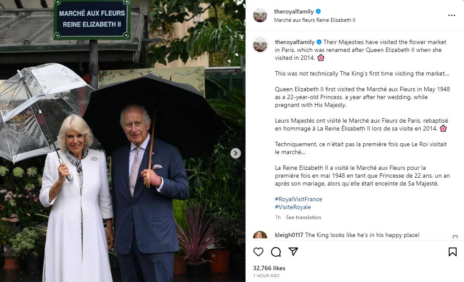Click kleigh0117 commenter avatar

pyautogui.click(x=260, y=236)
